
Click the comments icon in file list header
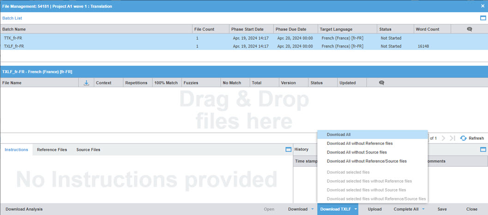pyautogui.click(x=381, y=83)
